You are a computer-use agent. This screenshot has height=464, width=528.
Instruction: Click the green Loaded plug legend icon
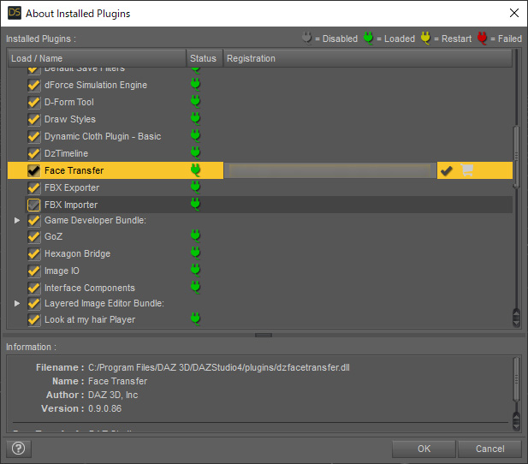pos(368,38)
